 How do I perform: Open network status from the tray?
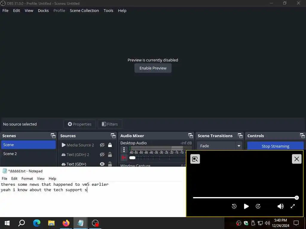click(x=260, y=223)
